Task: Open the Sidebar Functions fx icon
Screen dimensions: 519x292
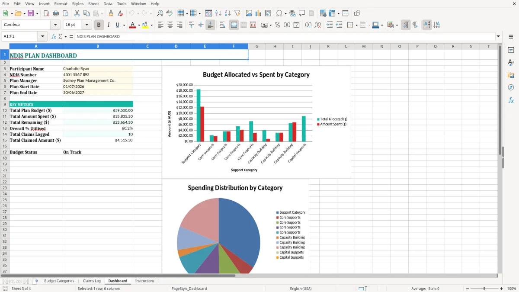Action: [511, 100]
